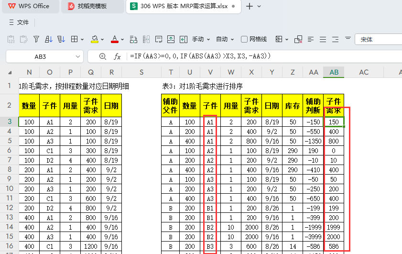
Task: Select column header S
Action: coord(141,72)
